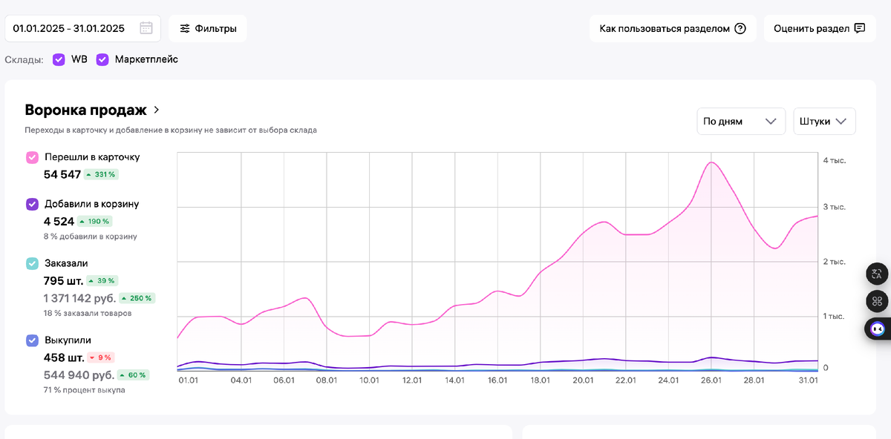Toggle the Перешли в карточку series checkbox
Image resolution: width=891 pixels, height=439 pixels.
point(33,157)
